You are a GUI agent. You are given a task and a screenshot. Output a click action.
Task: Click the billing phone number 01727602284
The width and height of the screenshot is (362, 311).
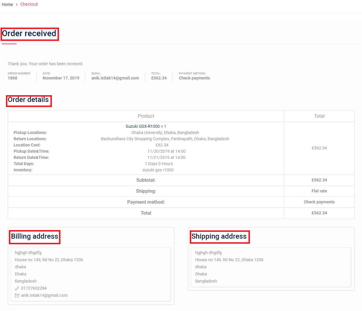34,288
